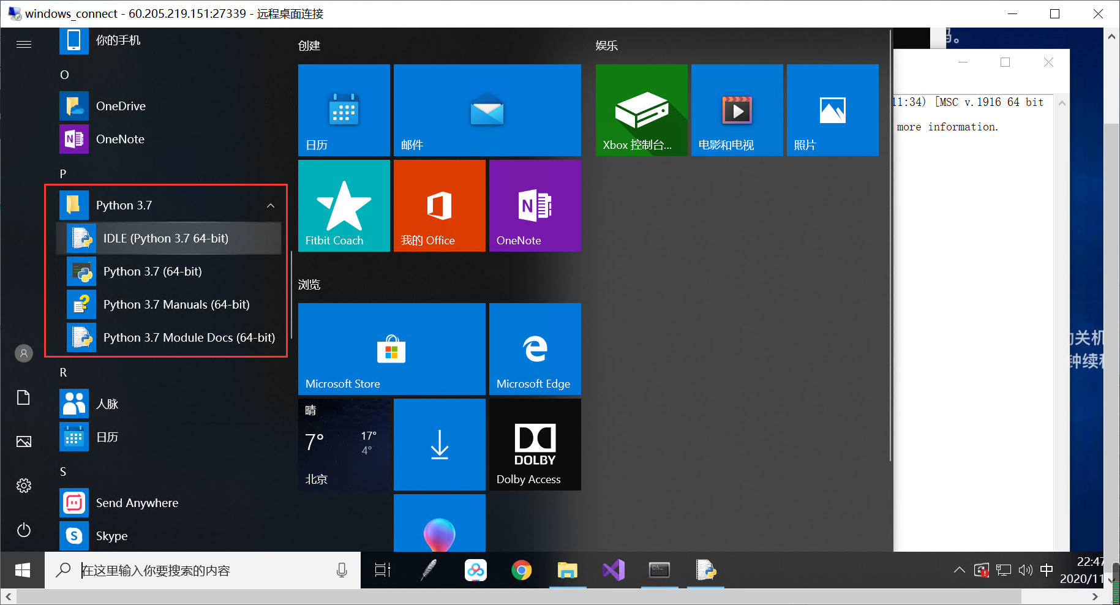Click the network tray icon
The height and width of the screenshot is (605, 1120).
[1003, 570]
